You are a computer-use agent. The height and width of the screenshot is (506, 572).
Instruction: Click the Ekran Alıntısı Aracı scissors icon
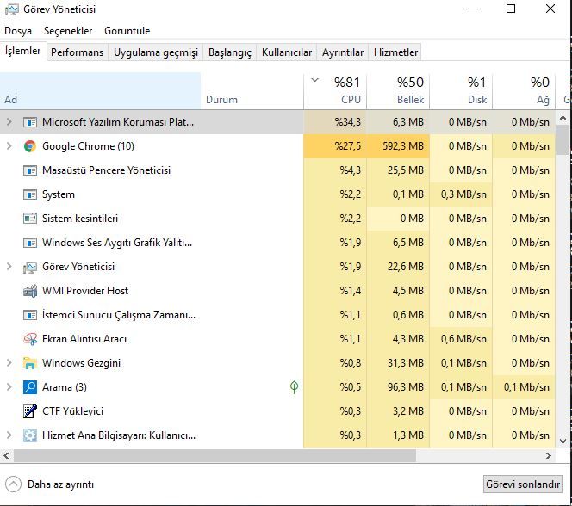[x=30, y=339]
